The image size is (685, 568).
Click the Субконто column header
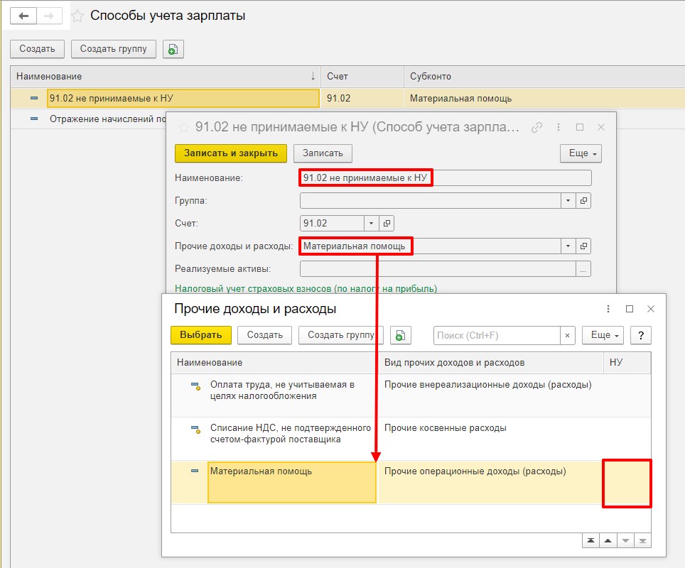544,77
